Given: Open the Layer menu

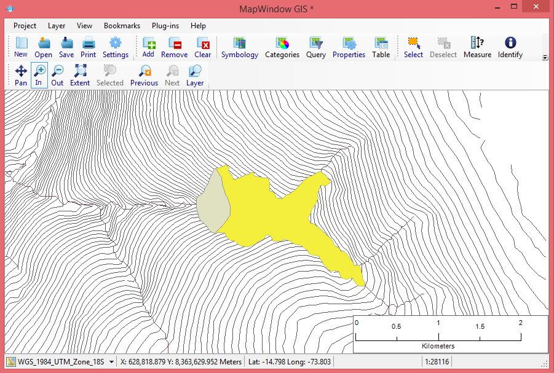Looking at the screenshot, I should [57, 26].
